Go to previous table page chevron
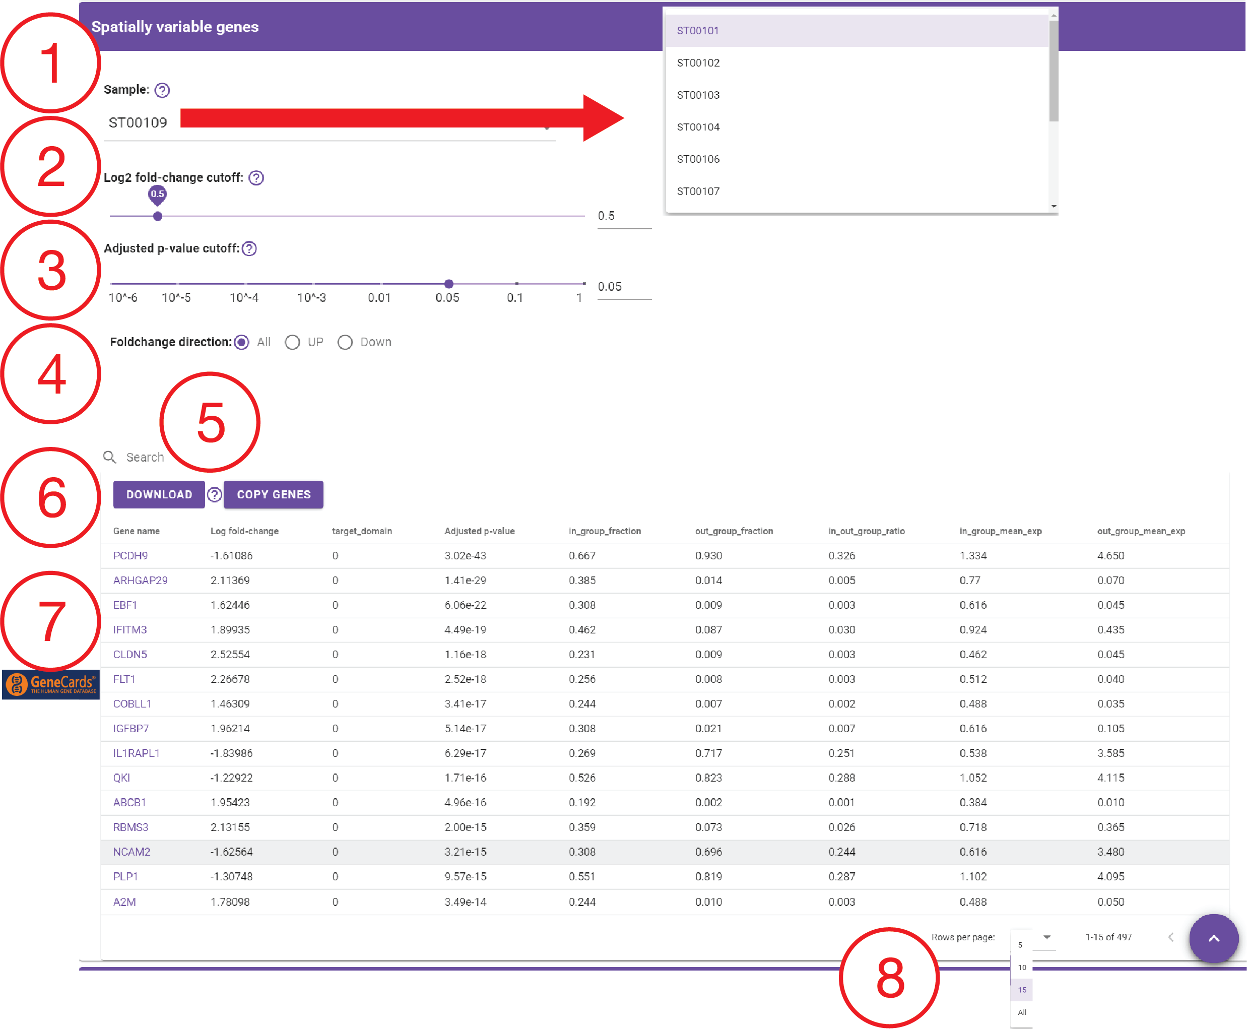The width and height of the screenshot is (1247, 1029). coord(1170,937)
